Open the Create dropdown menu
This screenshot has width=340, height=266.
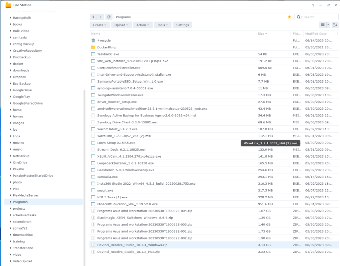coord(100,25)
